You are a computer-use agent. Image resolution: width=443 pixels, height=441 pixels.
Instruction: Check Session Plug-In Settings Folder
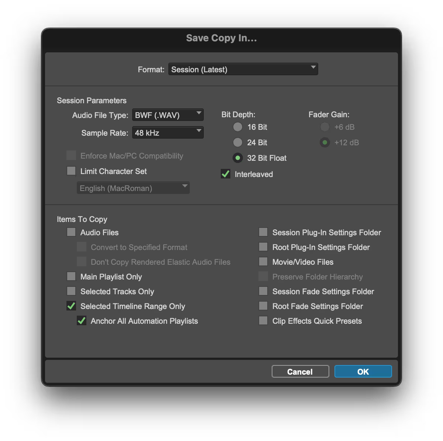(x=263, y=232)
